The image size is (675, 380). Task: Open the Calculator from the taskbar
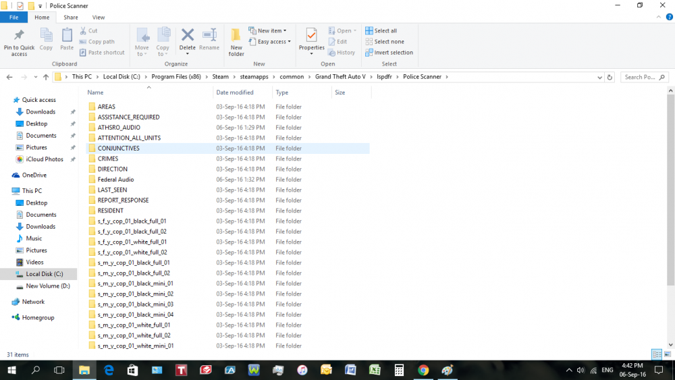pyautogui.click(x=399, y=370)
